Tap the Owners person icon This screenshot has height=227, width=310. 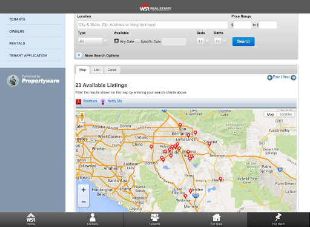tap(93, 218)
